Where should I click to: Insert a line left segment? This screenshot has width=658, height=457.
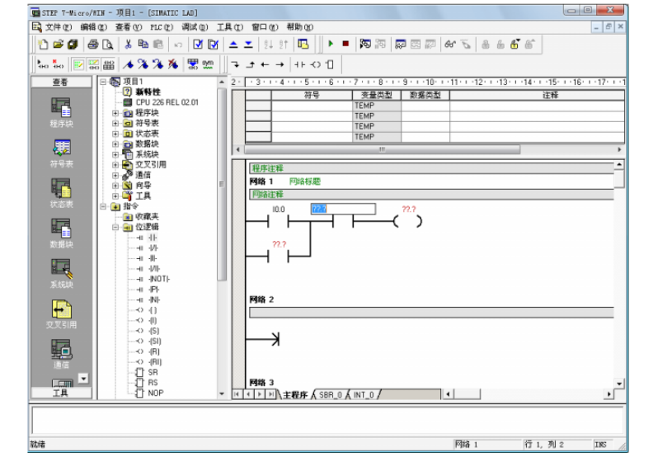point(265,64)
